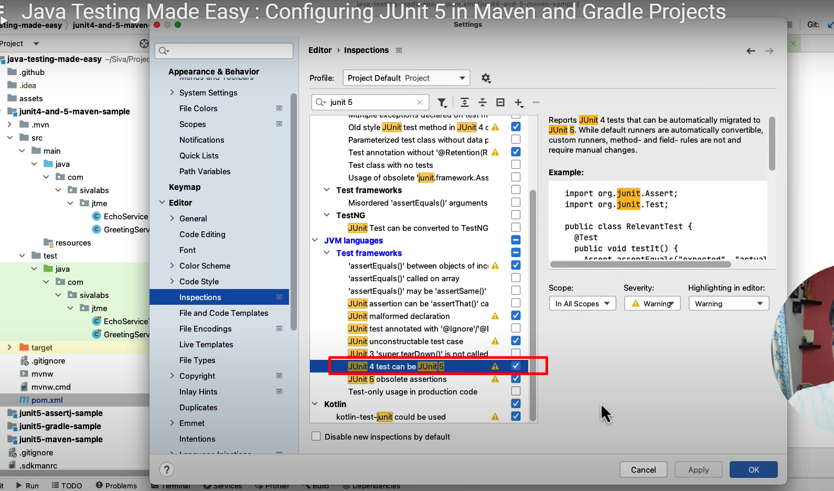Click the project-level icon beside Copyright
Viewport: 834px width, 491px height.
click(279, 376)
